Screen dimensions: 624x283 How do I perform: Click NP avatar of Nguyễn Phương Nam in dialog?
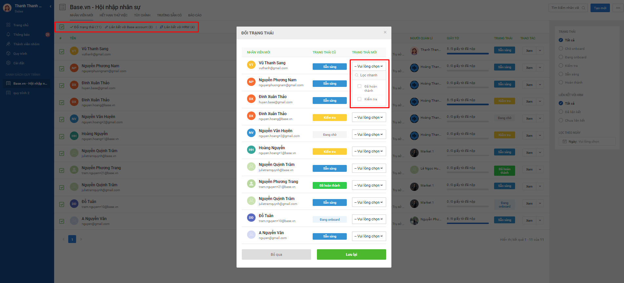point(251,82)
